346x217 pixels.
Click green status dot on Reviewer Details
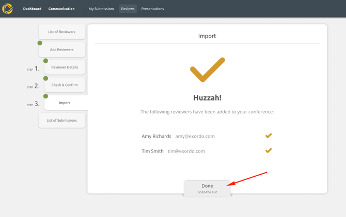click(x=45, y=61)
